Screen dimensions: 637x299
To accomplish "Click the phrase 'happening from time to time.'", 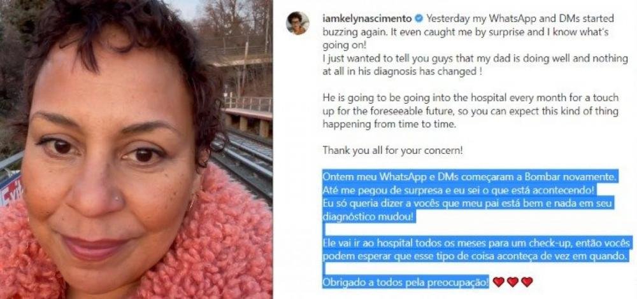I will coord(390,124).
